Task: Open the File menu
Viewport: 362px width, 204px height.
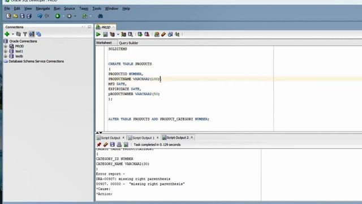Action: (7, 8)
